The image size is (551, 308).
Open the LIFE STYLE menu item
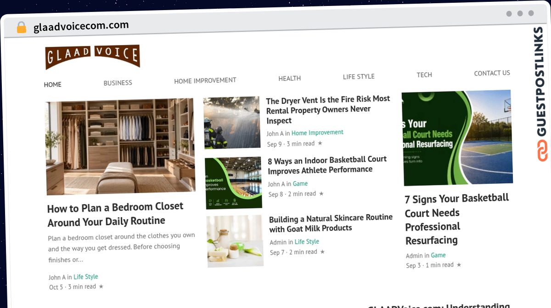click(x=359, y=76)
